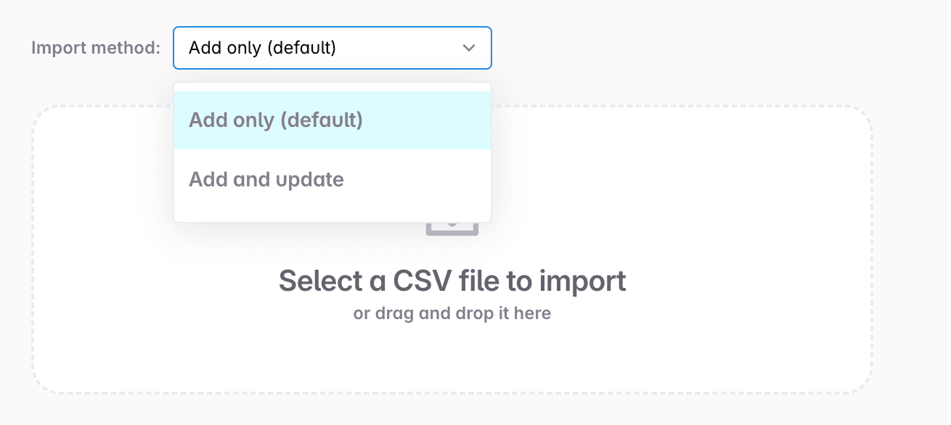
Task: Click the file upload icon above the import text
Action: (452, 225)
